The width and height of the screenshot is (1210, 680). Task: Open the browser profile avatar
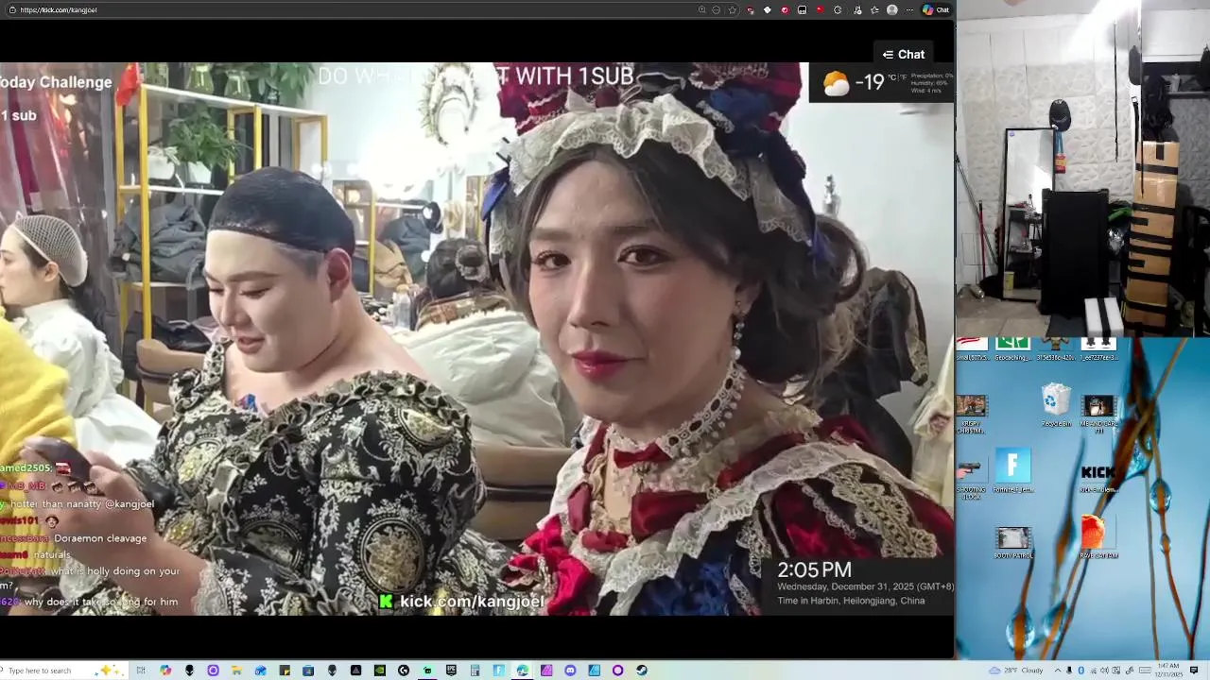[891, 9]
